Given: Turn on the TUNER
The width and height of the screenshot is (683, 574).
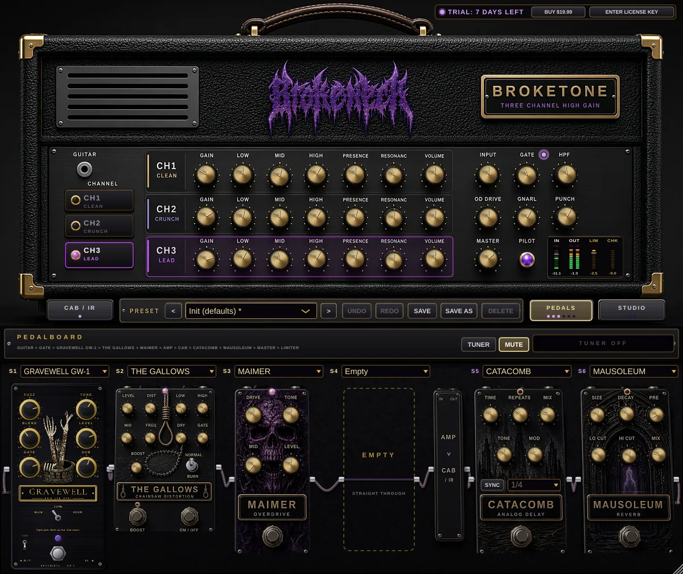Looking at the screenshot, I should [x=479, y=345].
